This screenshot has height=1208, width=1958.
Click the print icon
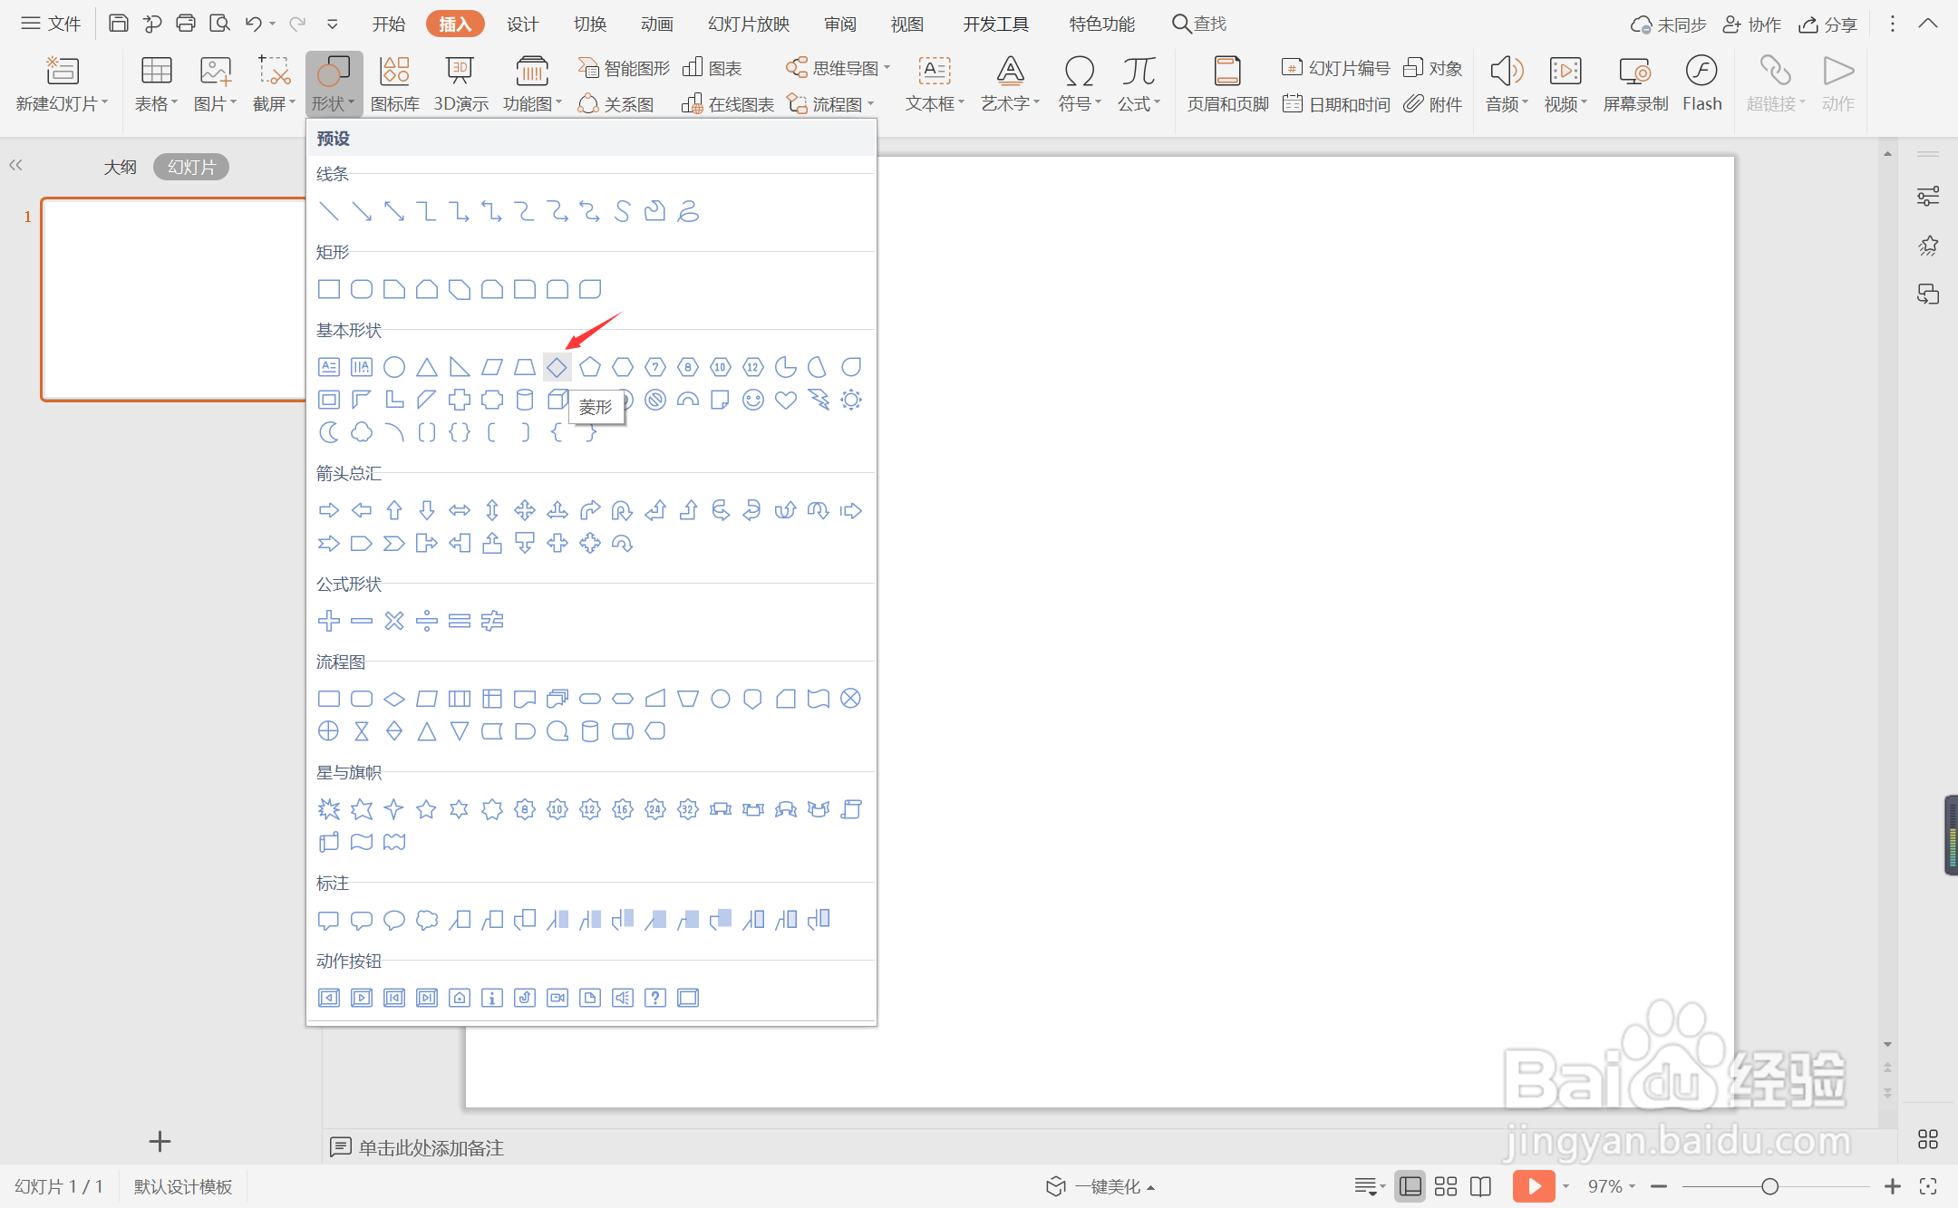(x=185, y=24)
